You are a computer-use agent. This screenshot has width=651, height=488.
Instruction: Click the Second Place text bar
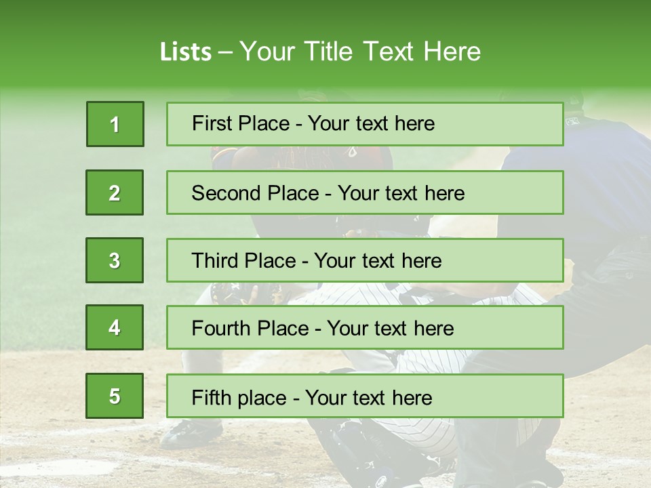[x=365, y=192]
